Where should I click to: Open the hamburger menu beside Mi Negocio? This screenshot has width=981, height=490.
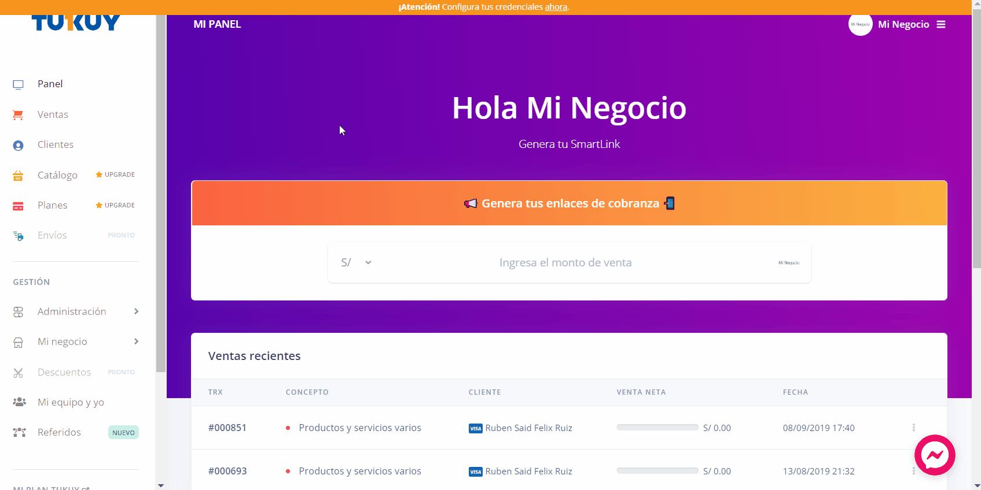pyautogui.click(x=941, y=24)
